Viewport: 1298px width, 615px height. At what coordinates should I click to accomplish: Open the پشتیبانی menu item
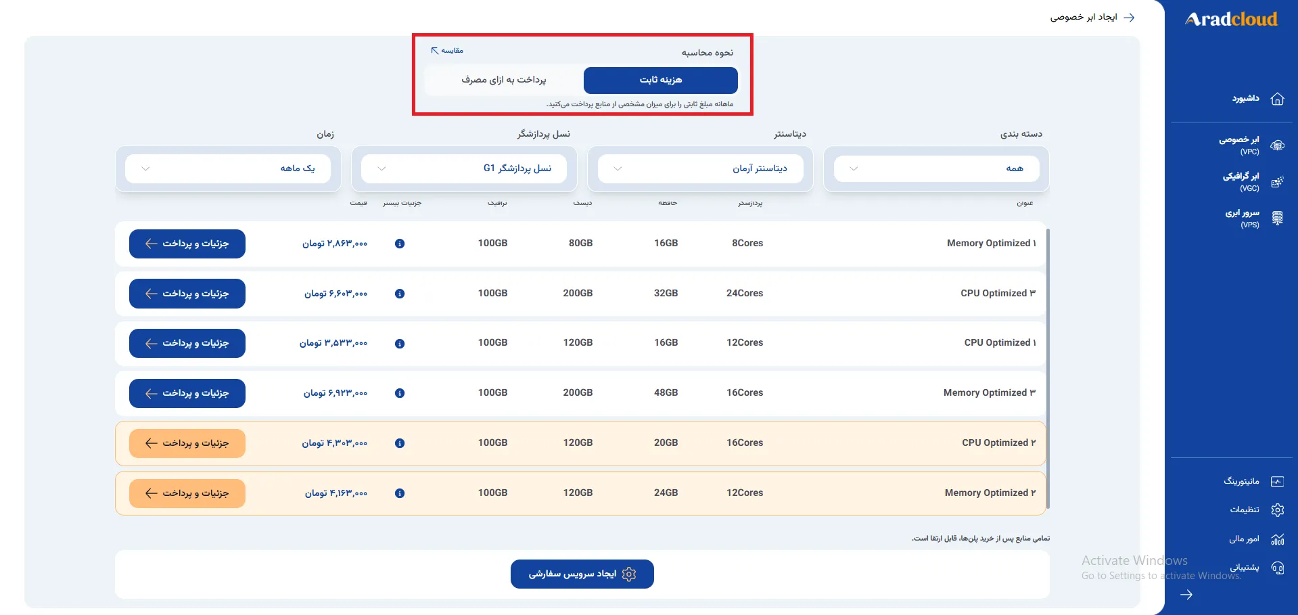(x=1245, y=567)
